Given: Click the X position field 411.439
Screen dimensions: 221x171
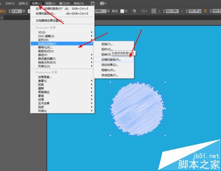Looking at the screenshot, I should click(172, 11).
